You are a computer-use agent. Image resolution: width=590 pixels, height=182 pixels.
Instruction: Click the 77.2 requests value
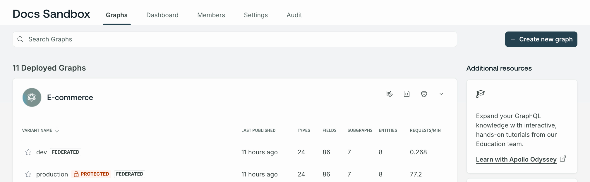pyautogui.click(x=416, y=174)
